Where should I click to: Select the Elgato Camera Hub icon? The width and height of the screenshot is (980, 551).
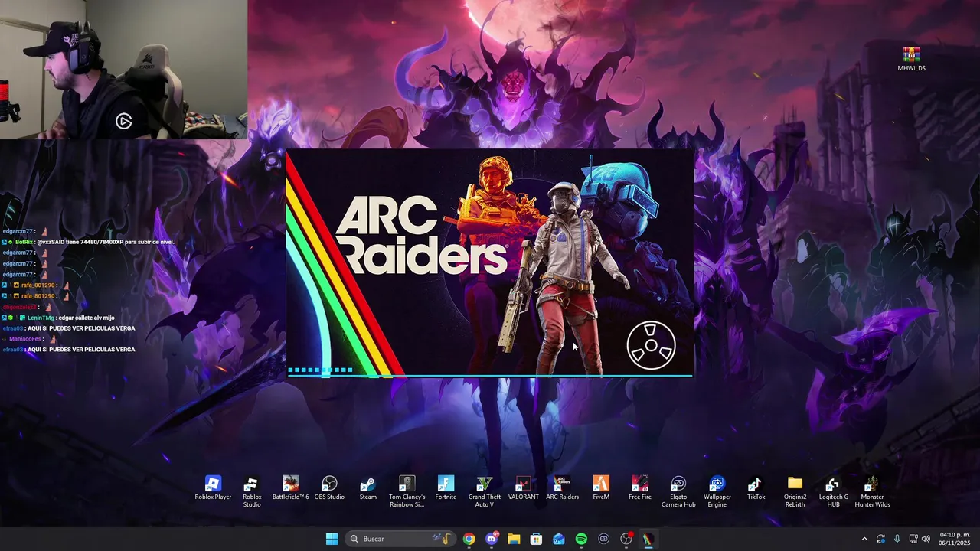pos(678,491)
